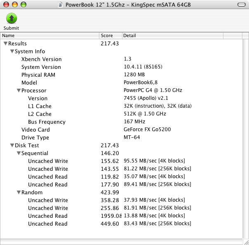Collapse the System Info disclosure triangle
This screenshot has width=249, height=245.
click(12, 51)
